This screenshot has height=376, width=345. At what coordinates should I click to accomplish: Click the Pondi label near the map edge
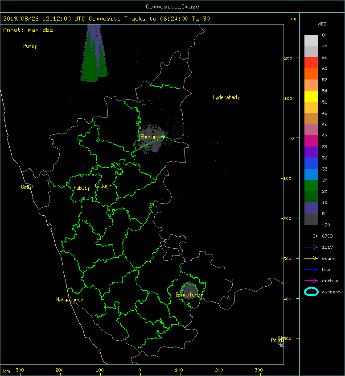(277, 340)
